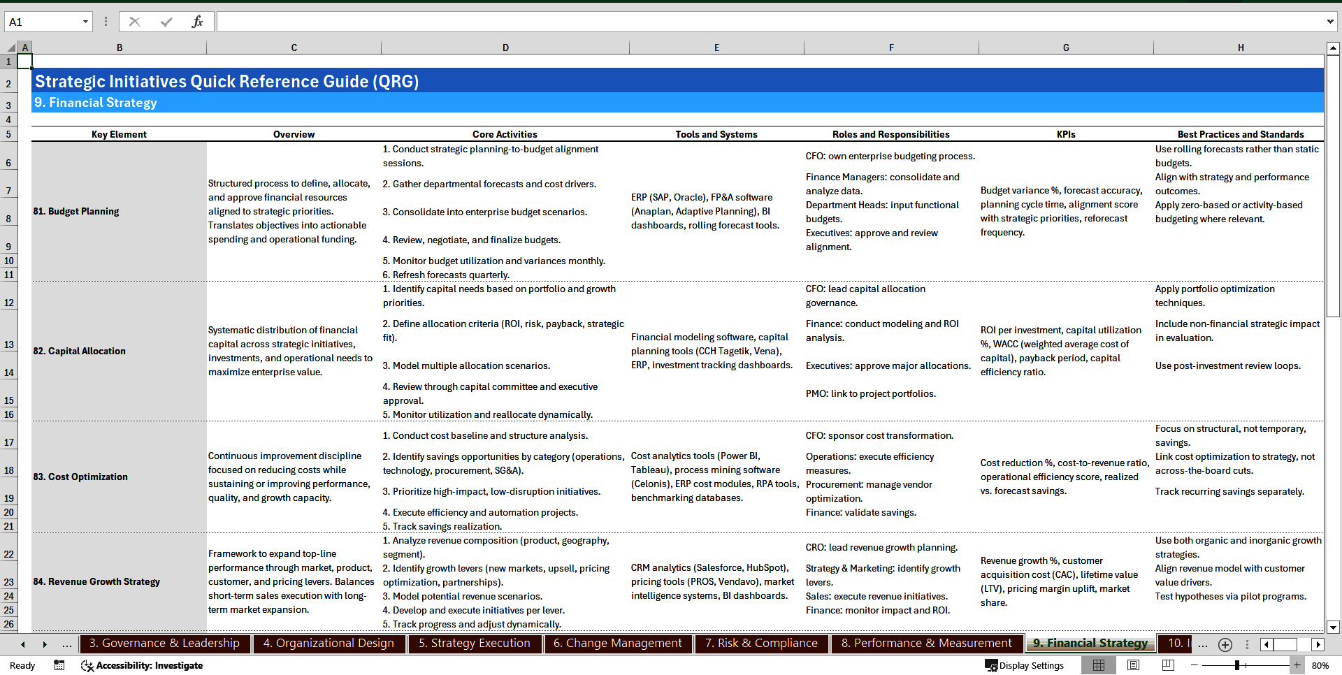Click the Zoom In plus icon
The image size is (1342, 675).
1297,665
